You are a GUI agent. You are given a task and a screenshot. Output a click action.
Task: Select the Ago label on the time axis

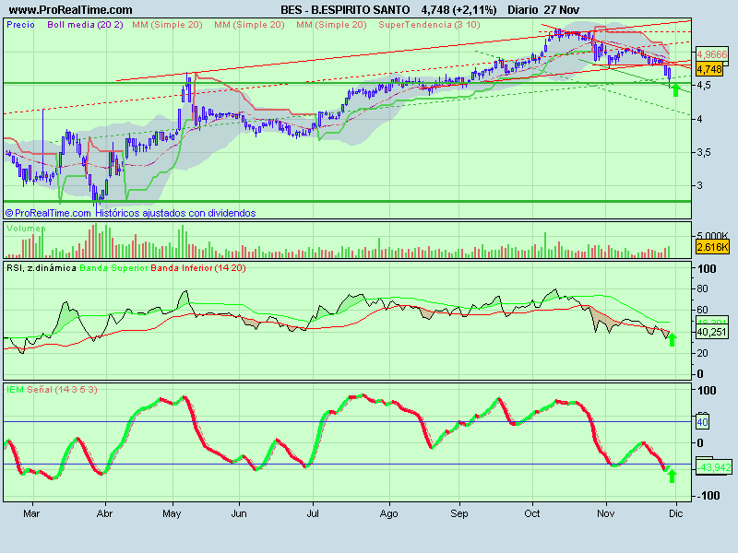(x=388, y=513)
